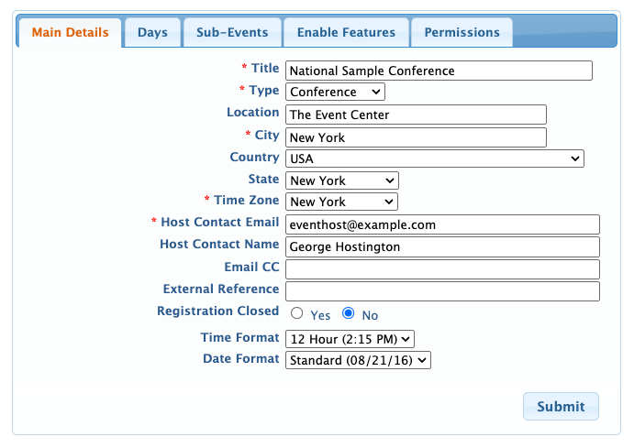
Task: Open the Sub-Events tab
Action: click(x=232, y=32)
